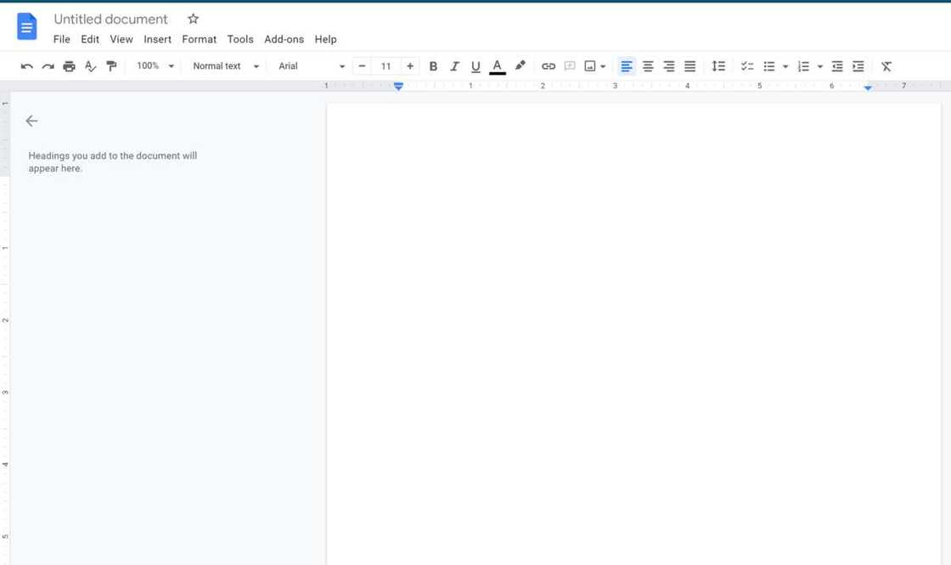The height and width of the screenshot is (565, 951).
Task: Star the Untitled document
Action: [x=193, y=19]
